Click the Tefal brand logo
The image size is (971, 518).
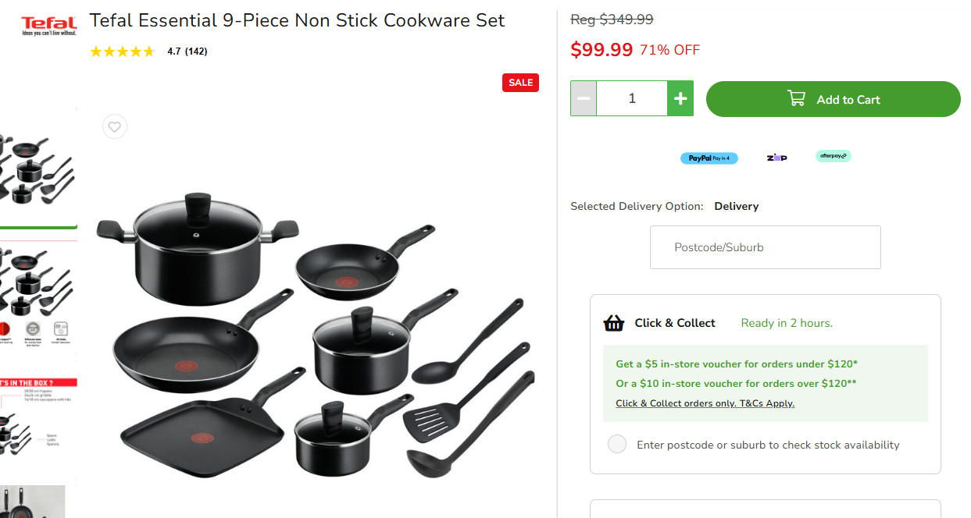click(48, 26)
